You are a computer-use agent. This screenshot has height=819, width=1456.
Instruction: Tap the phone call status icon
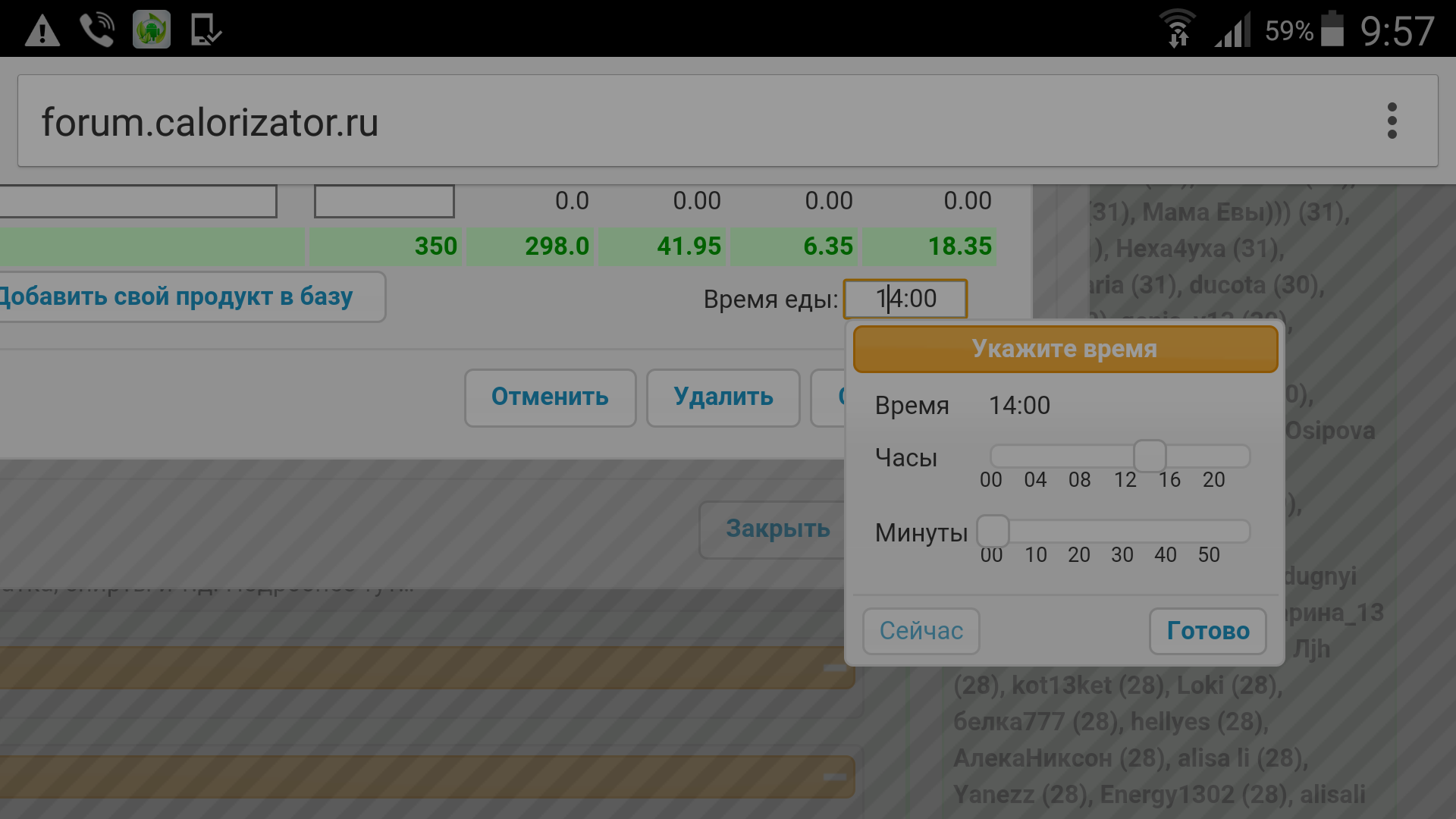coord(97,30)
